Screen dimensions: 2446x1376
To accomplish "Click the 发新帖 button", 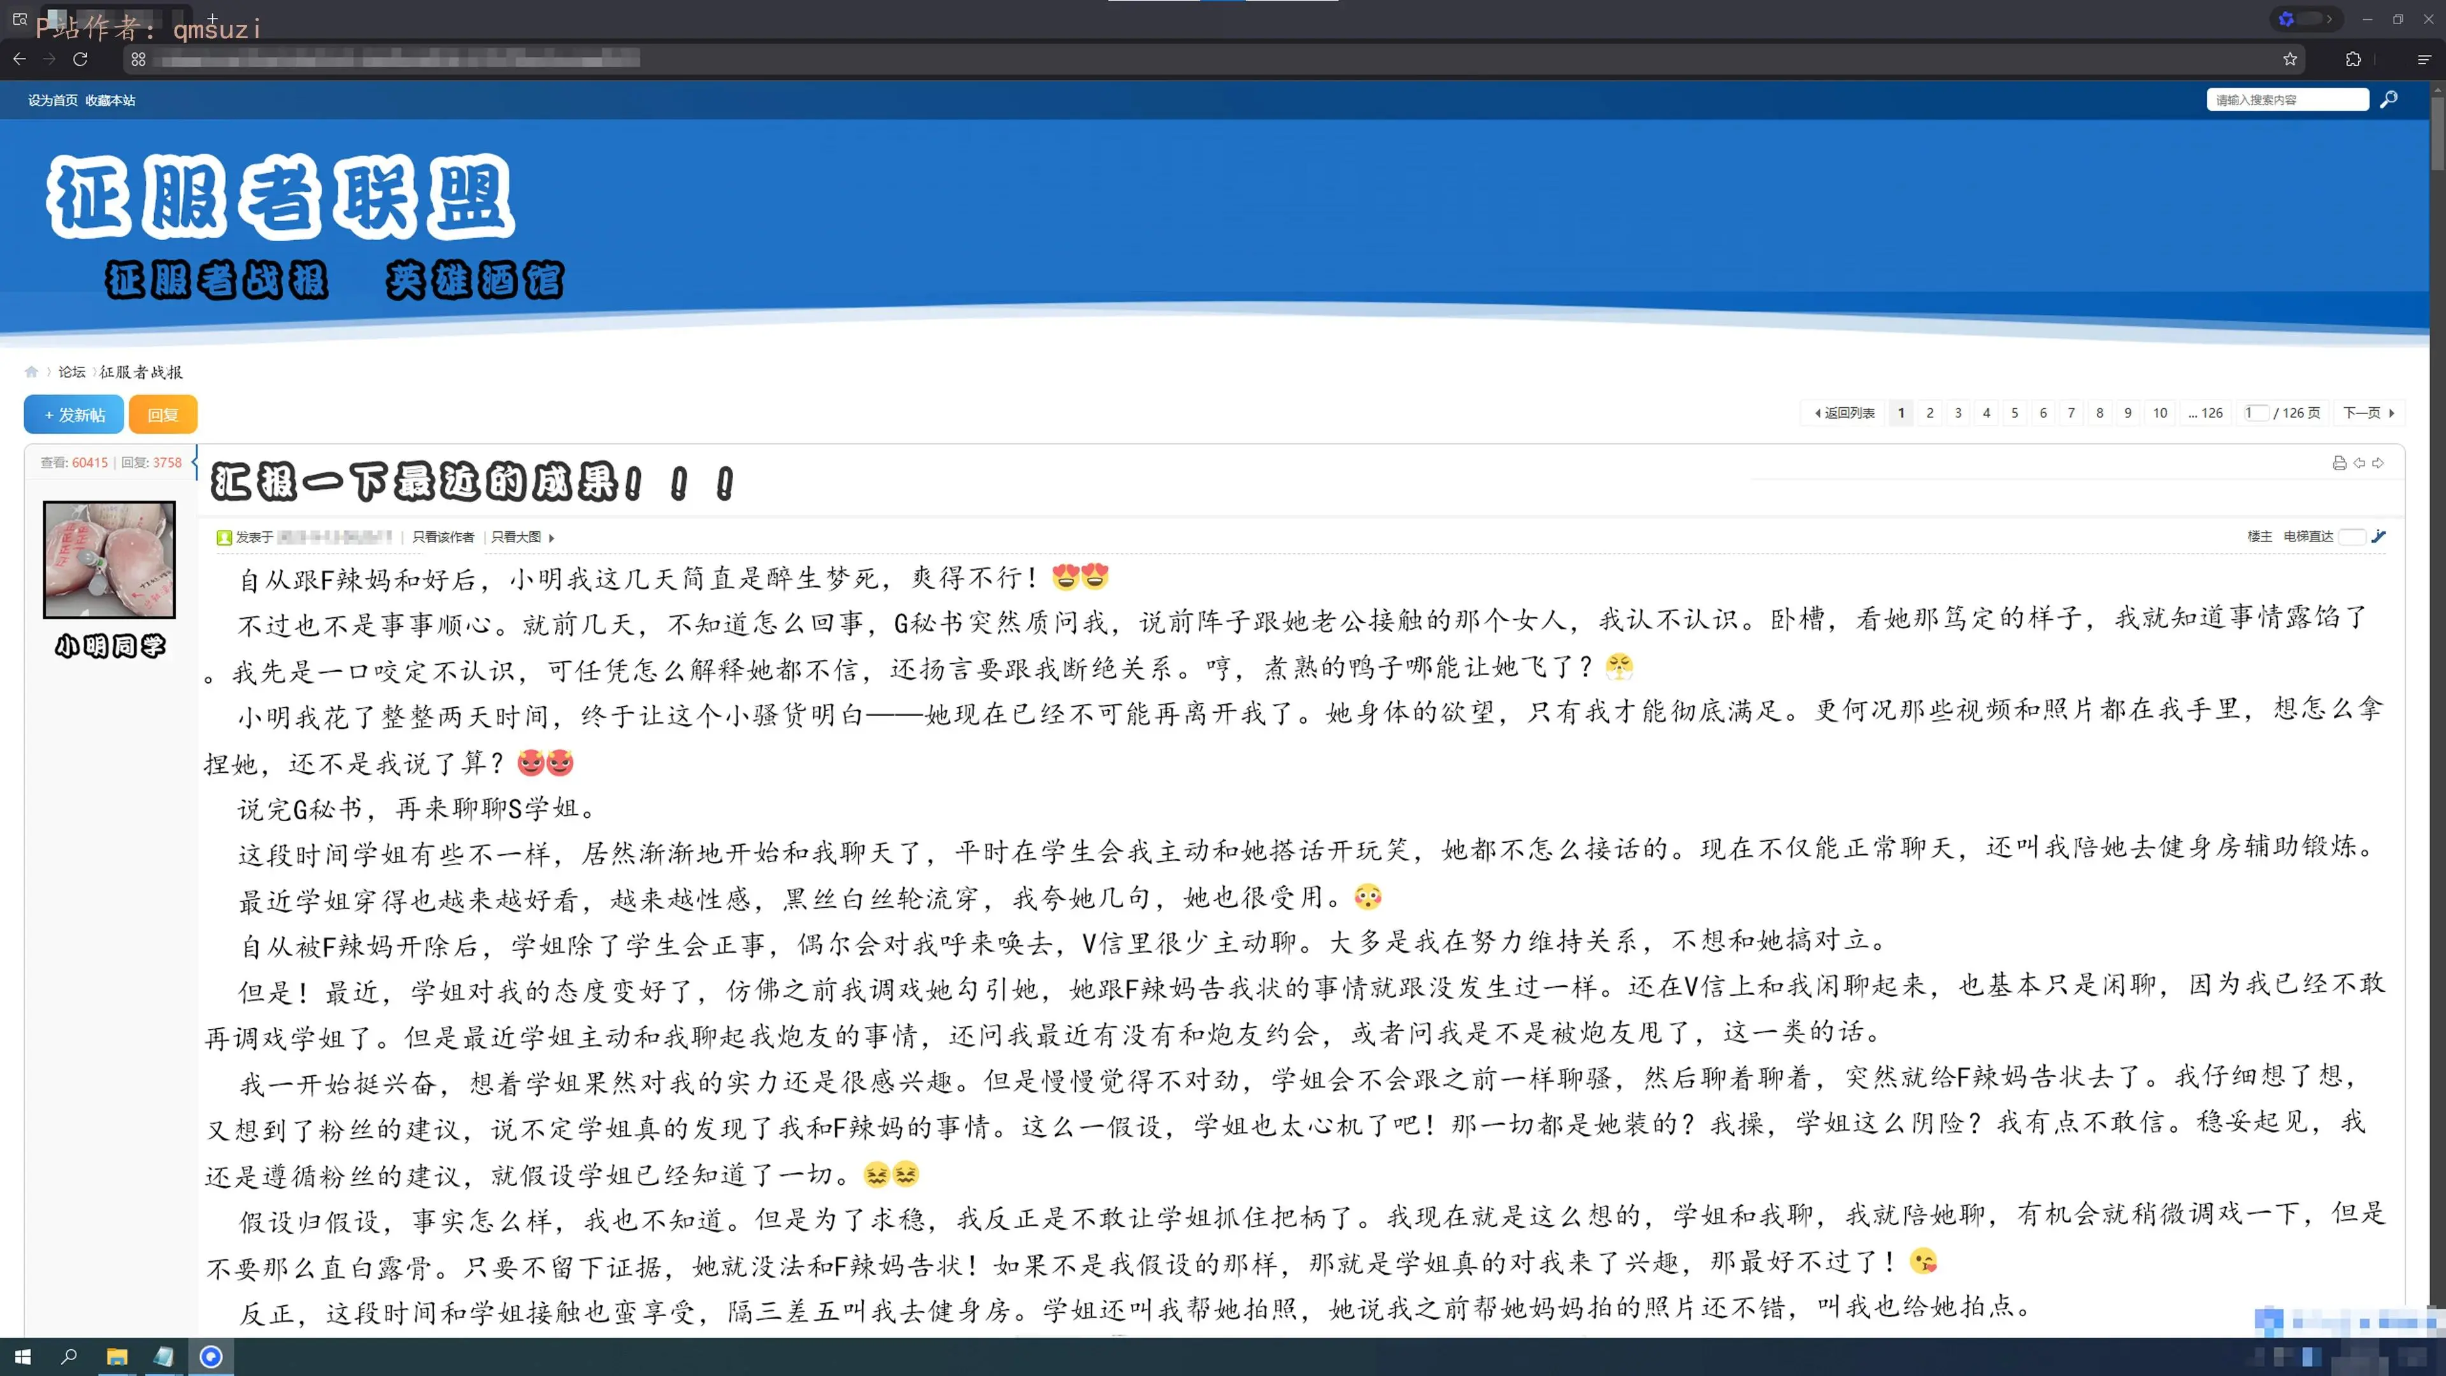I will [74, 414].
